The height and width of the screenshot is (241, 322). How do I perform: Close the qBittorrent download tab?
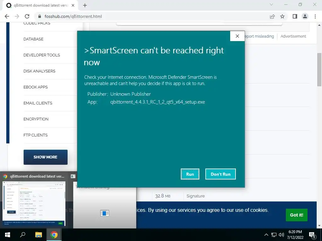click(73, 6)
